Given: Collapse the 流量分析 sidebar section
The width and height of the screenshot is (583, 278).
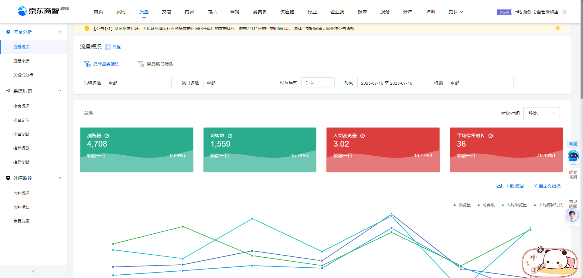Looking at the screenshot, I should (x=60, y=32).
